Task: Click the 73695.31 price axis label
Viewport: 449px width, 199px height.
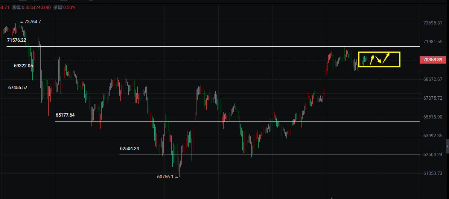Action: 432,23
